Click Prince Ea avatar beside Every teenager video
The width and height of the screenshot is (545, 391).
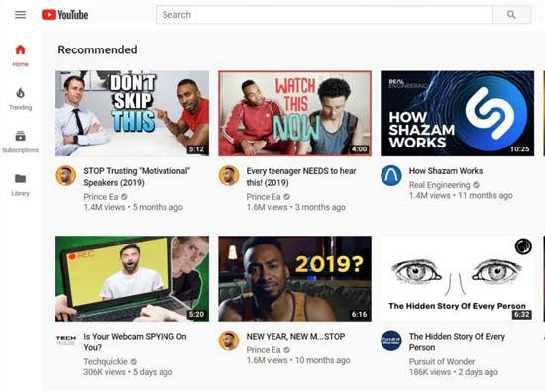pyautogui.click(x=229, y=176)
